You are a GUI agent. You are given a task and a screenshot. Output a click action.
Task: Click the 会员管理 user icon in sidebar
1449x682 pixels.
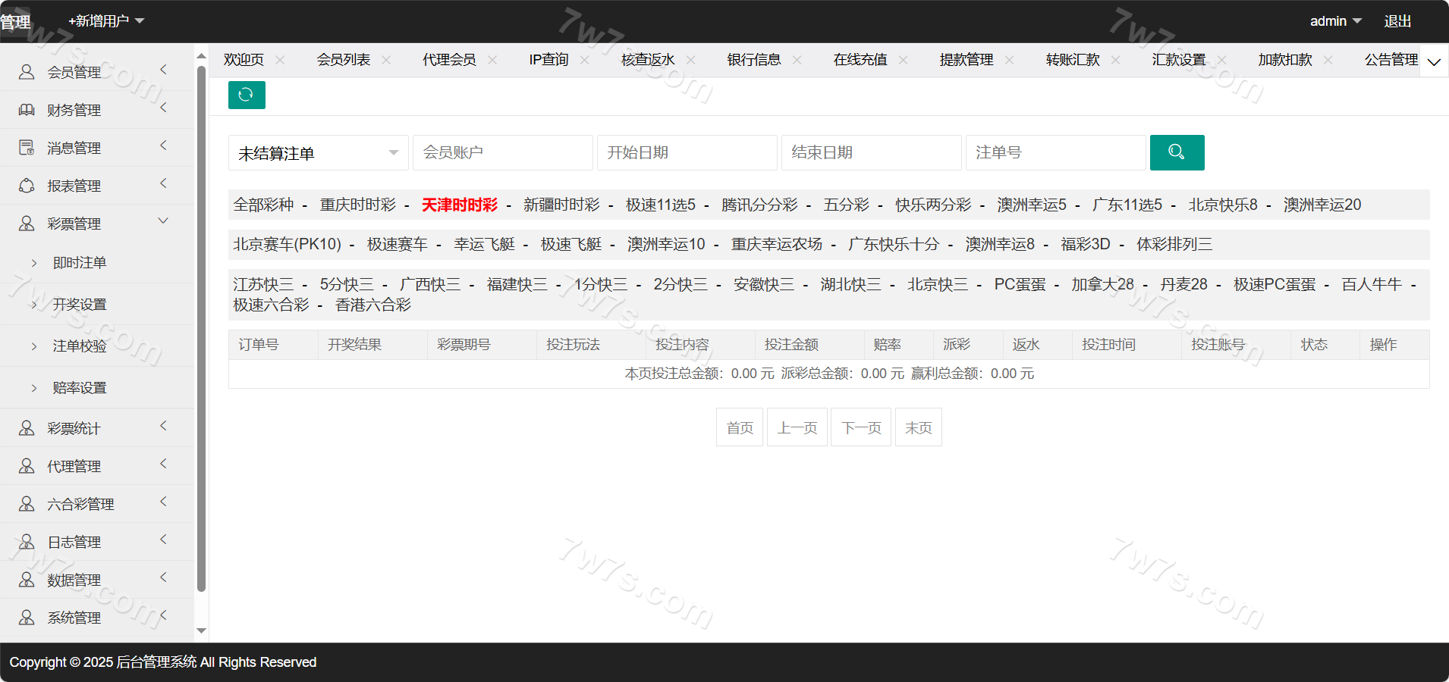pos(27,72)
